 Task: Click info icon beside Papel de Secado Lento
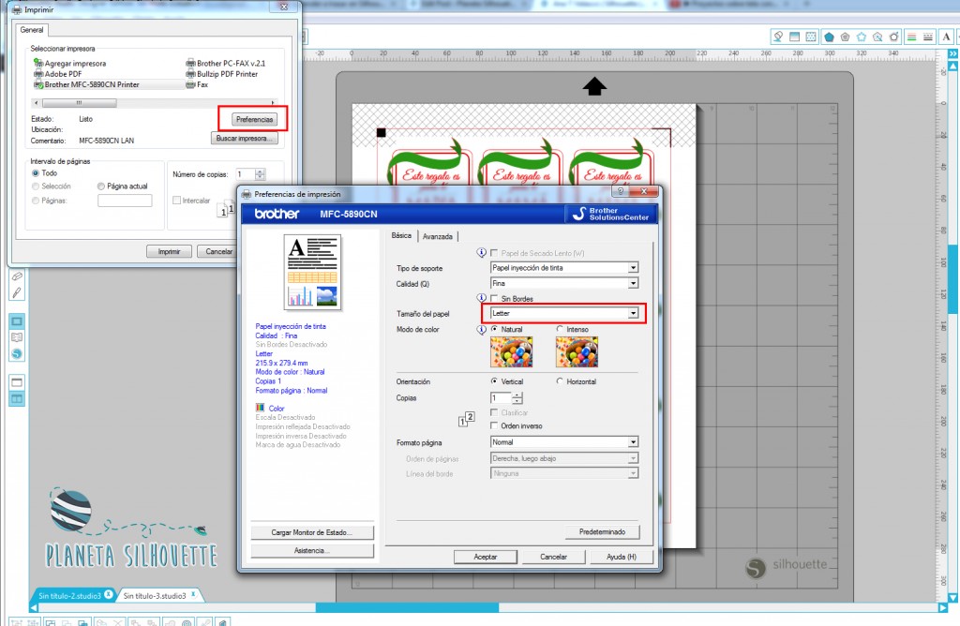coord(482,253)
